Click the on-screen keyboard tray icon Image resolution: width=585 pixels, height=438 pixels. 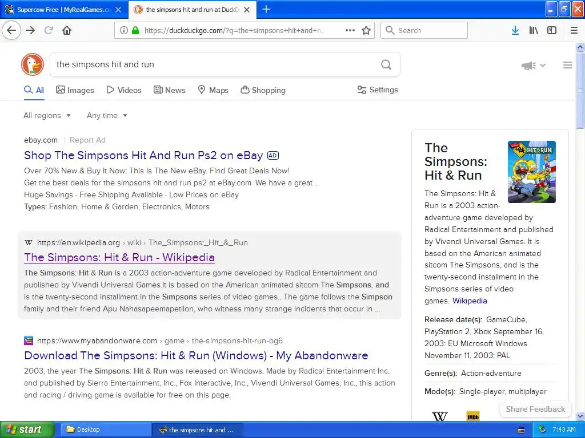coord(521,430)
